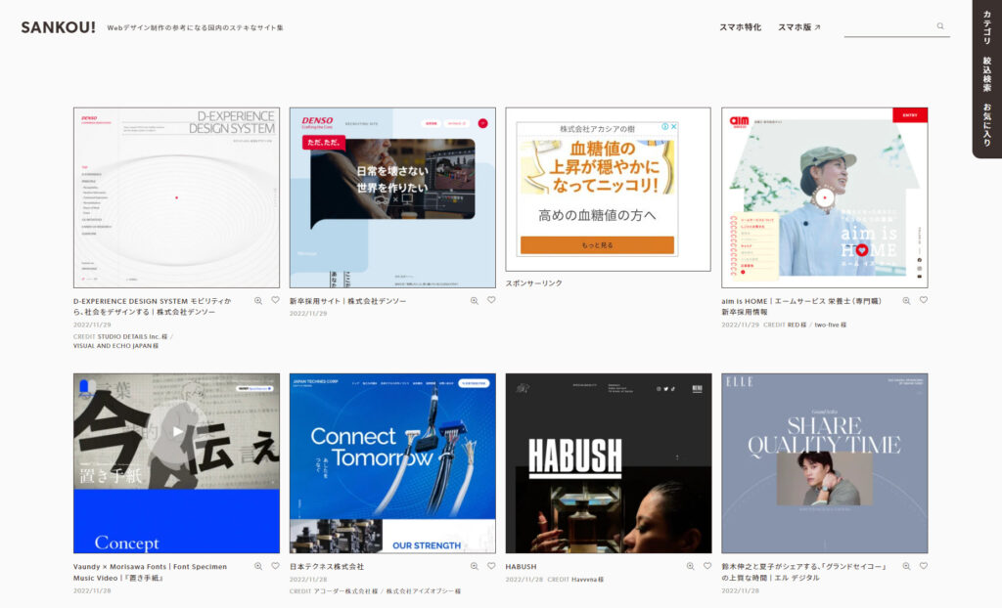The height and width of the screenshot is (608, 1002).
Task: Zoom preview of aim is HOME card
Action: coord(906,300)
